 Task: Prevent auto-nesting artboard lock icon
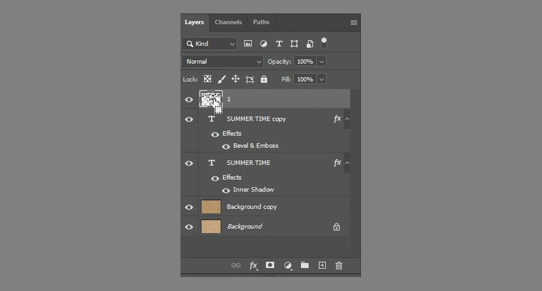click(249, 80)
